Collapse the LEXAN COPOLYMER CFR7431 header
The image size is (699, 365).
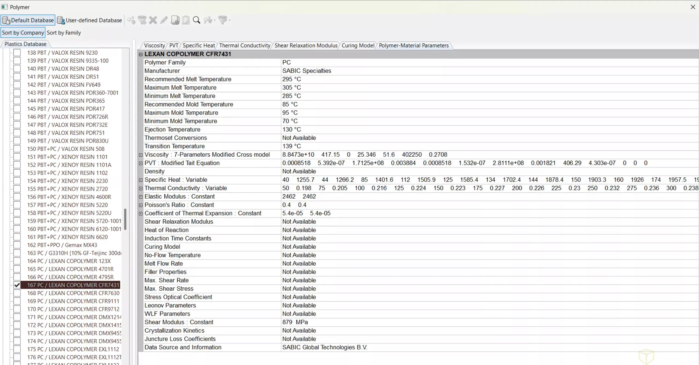point(141,54)
